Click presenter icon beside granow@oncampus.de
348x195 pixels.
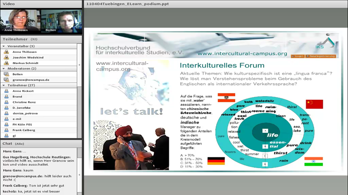[7, 79]
